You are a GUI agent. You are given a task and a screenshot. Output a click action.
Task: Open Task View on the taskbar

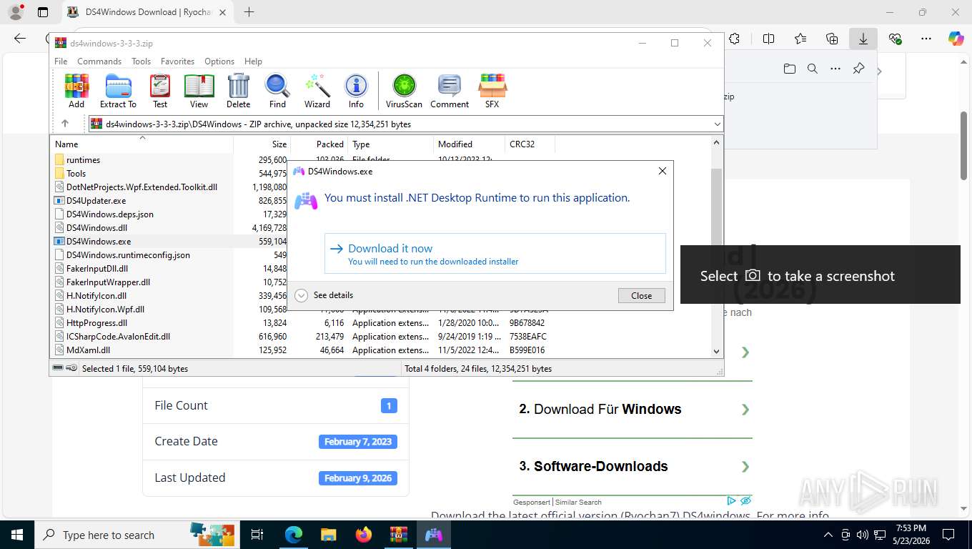(257, 535)
